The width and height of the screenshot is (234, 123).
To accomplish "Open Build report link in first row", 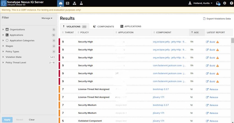I will pos(212,42).
